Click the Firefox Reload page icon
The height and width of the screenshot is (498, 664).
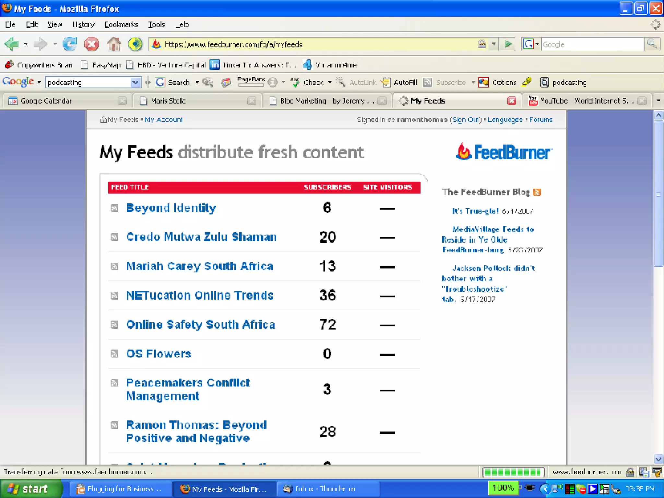(x=70, y=44)
